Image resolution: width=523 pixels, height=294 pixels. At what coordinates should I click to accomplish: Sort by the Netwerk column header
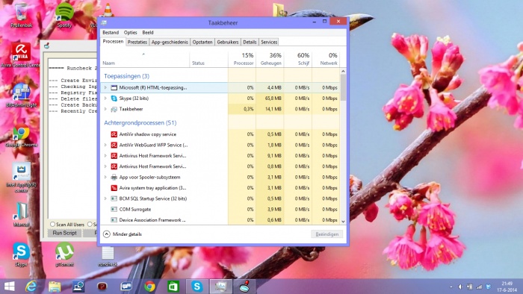click(x=327, y=59)
